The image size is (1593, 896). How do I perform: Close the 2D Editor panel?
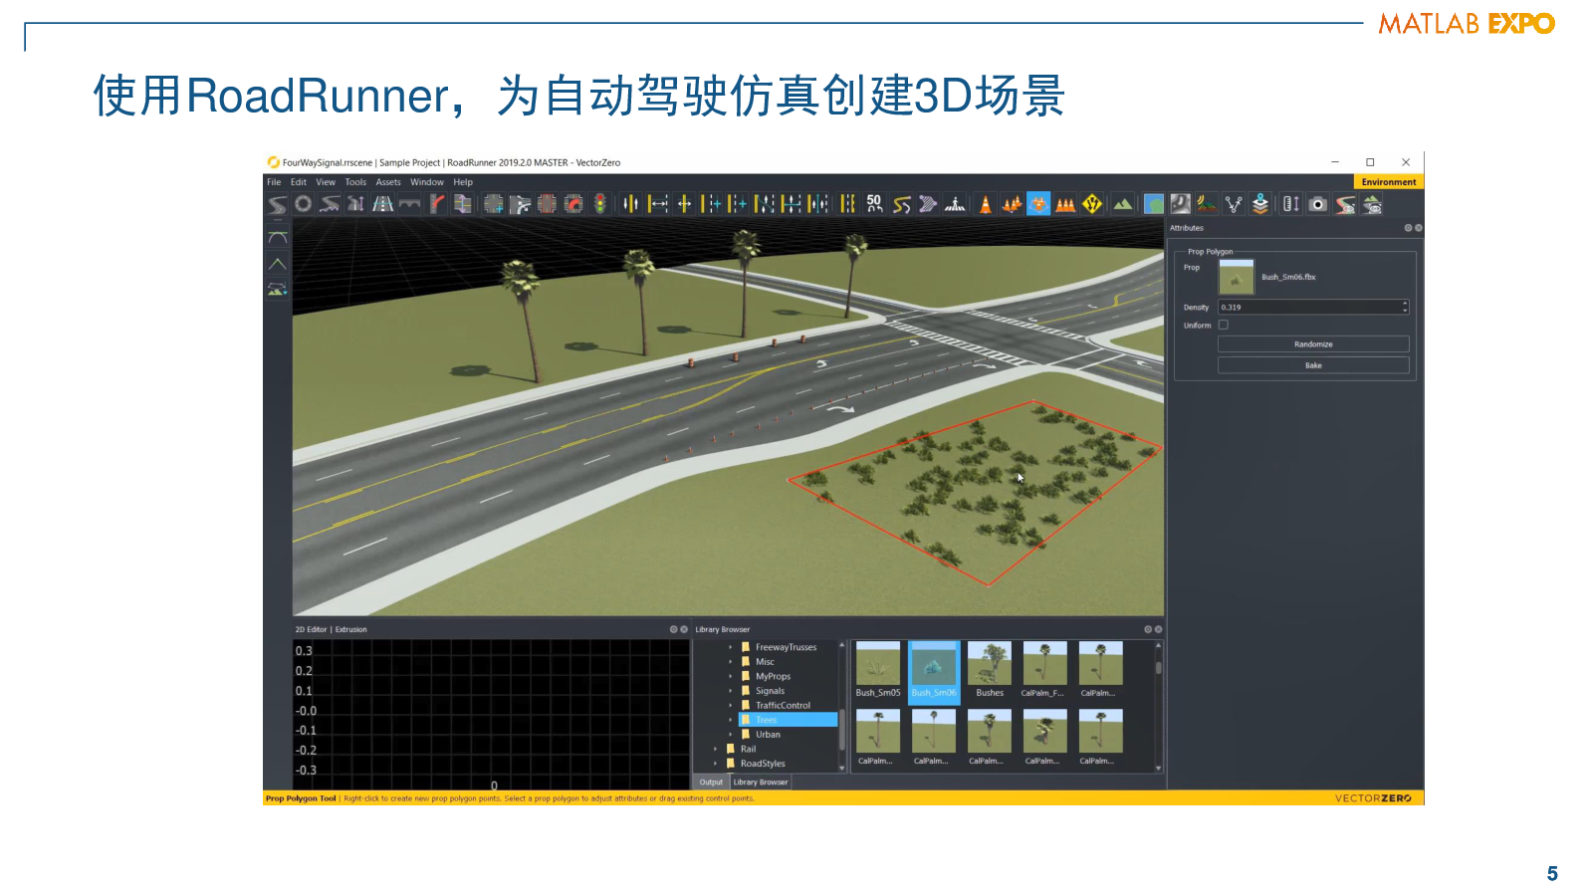click(x=684, y=629)
